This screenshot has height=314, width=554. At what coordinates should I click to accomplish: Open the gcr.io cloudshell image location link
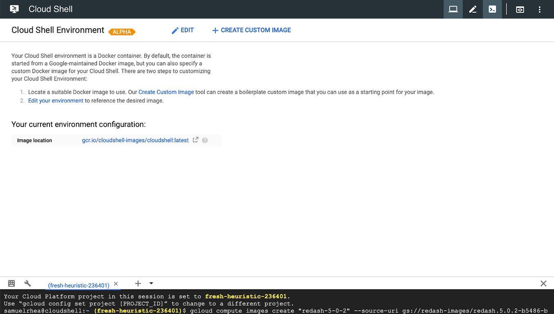click(136, 140)
